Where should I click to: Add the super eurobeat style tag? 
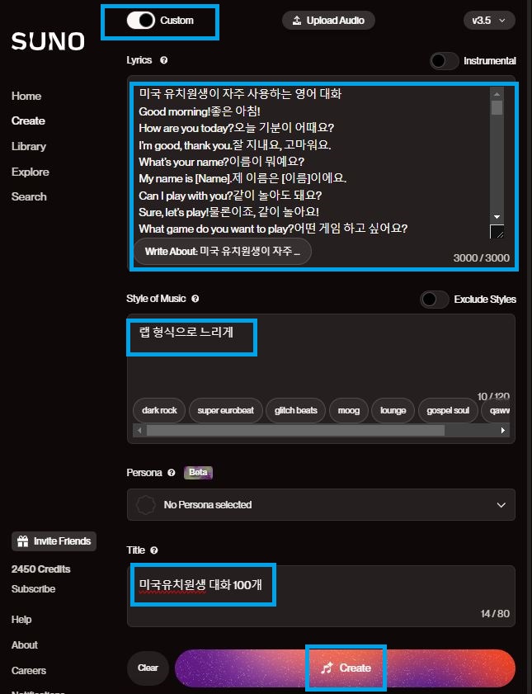tap(225, 410)
